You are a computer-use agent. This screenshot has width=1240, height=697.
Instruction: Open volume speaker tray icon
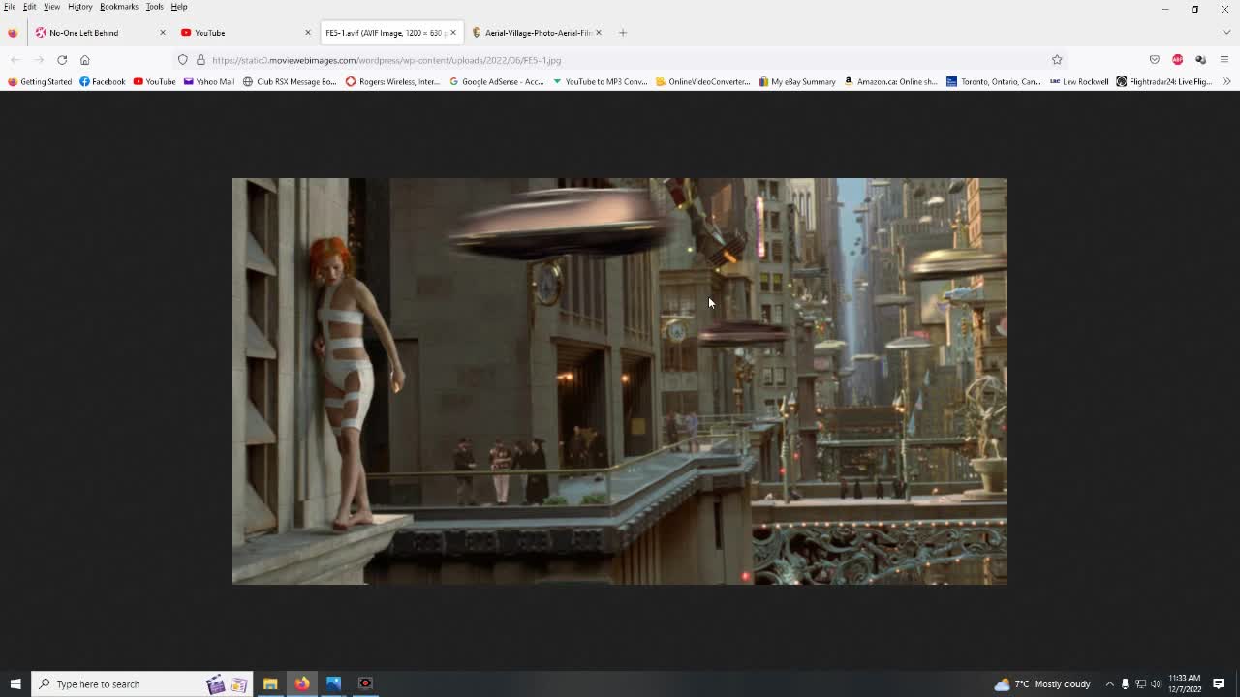(1155, 683)
